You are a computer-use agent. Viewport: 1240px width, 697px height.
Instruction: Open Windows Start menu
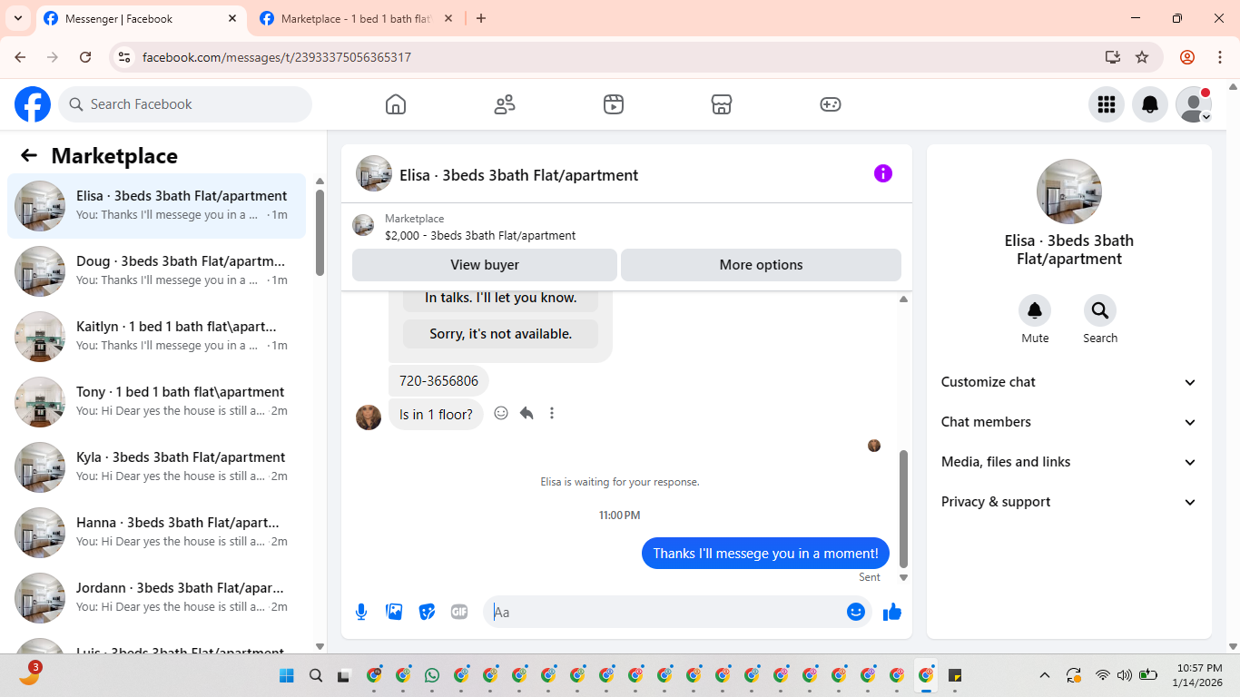pyautogui.click(x=287, y=675)
